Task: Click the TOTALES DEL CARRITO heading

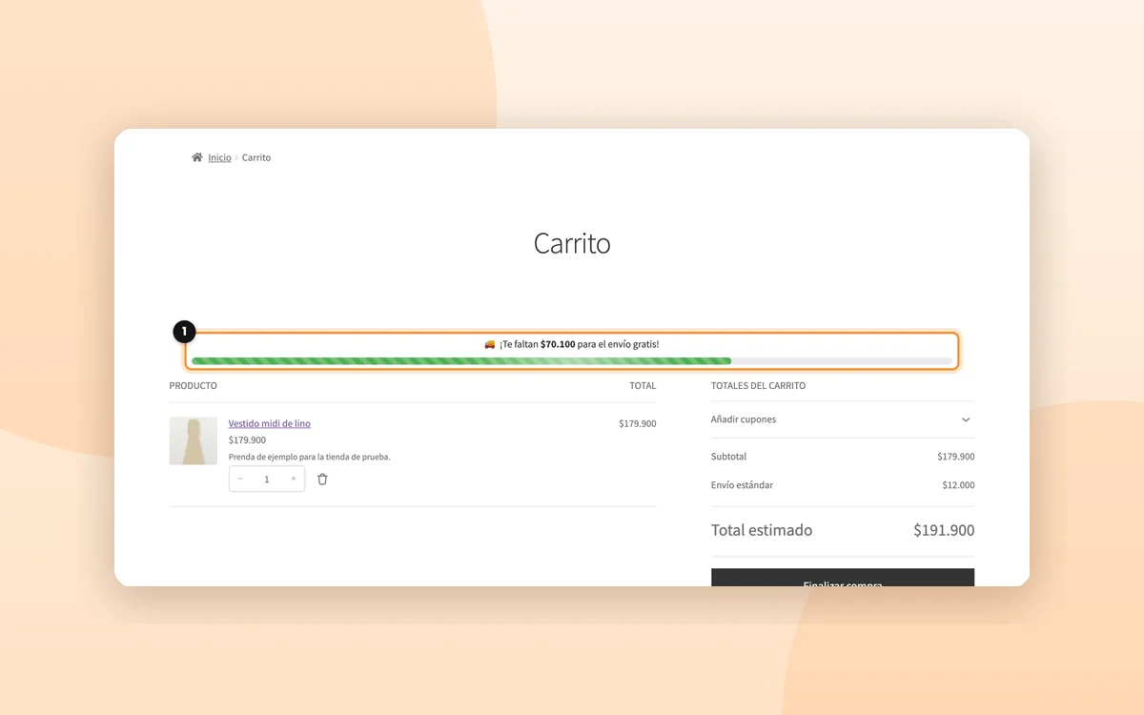Action: pyautogui.click(x=759, y=386)
